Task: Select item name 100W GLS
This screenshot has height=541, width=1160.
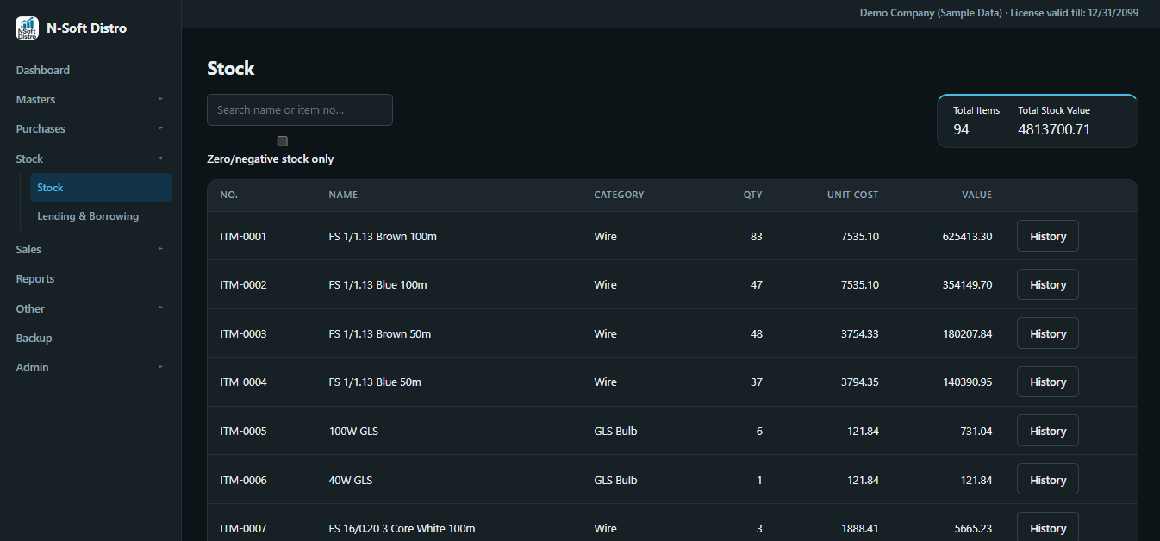Action: [x=353, y=431]
